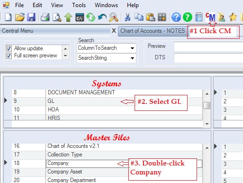This screenshot has height=183, width=243.
Task: Click the Preview text field
Action: coord(208,46)
